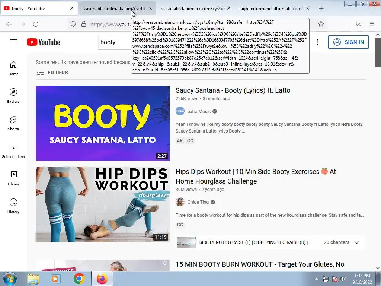Open Hip Dips Workout video thumbnail

(103, 204)
